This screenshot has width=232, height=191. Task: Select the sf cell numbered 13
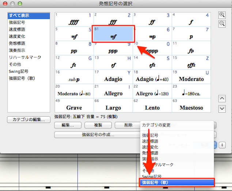(x=113, y=62)
